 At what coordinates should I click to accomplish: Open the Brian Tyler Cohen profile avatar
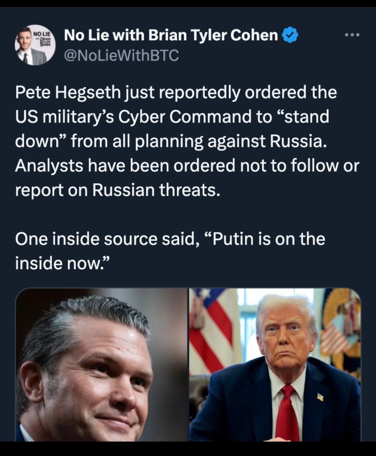point(34,46)
